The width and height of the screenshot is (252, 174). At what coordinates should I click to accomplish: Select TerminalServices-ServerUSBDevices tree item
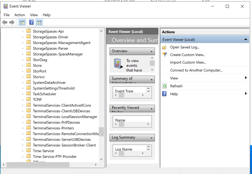pyautogui.click(x=62, y=140)
